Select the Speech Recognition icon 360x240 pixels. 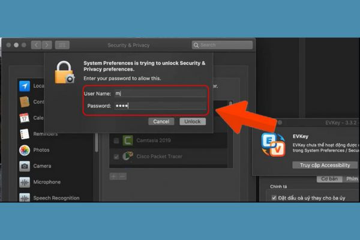[25, 197]
